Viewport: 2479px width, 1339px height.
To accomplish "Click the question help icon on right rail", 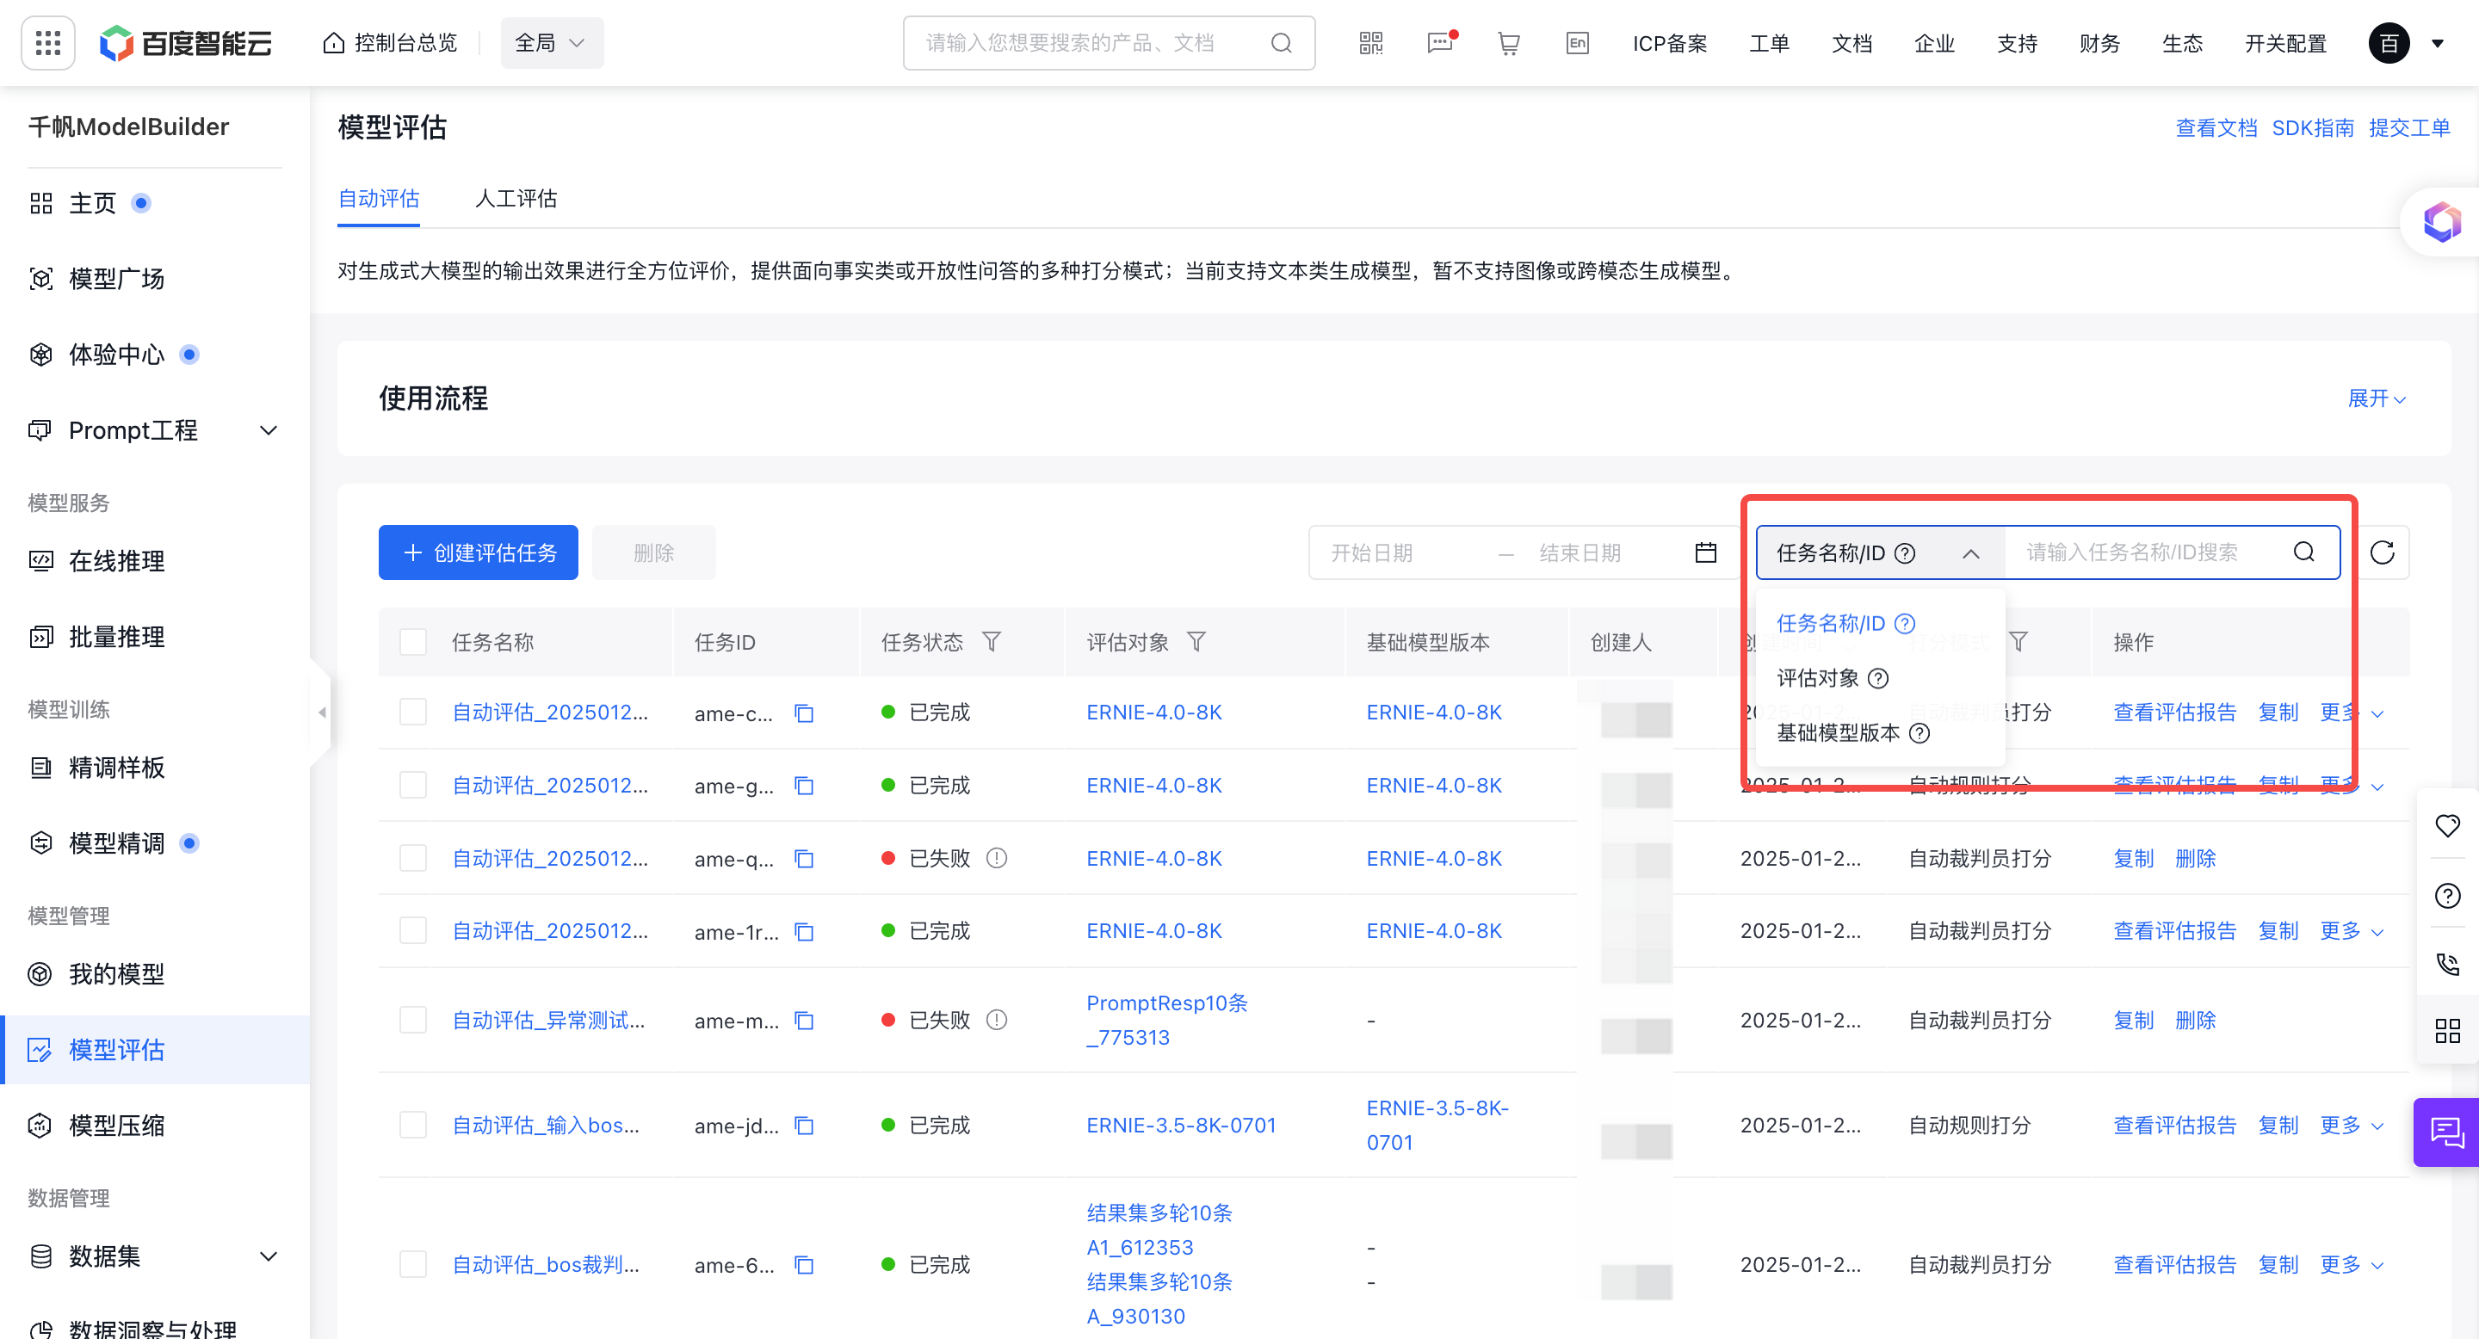I will pos(2447,896).
